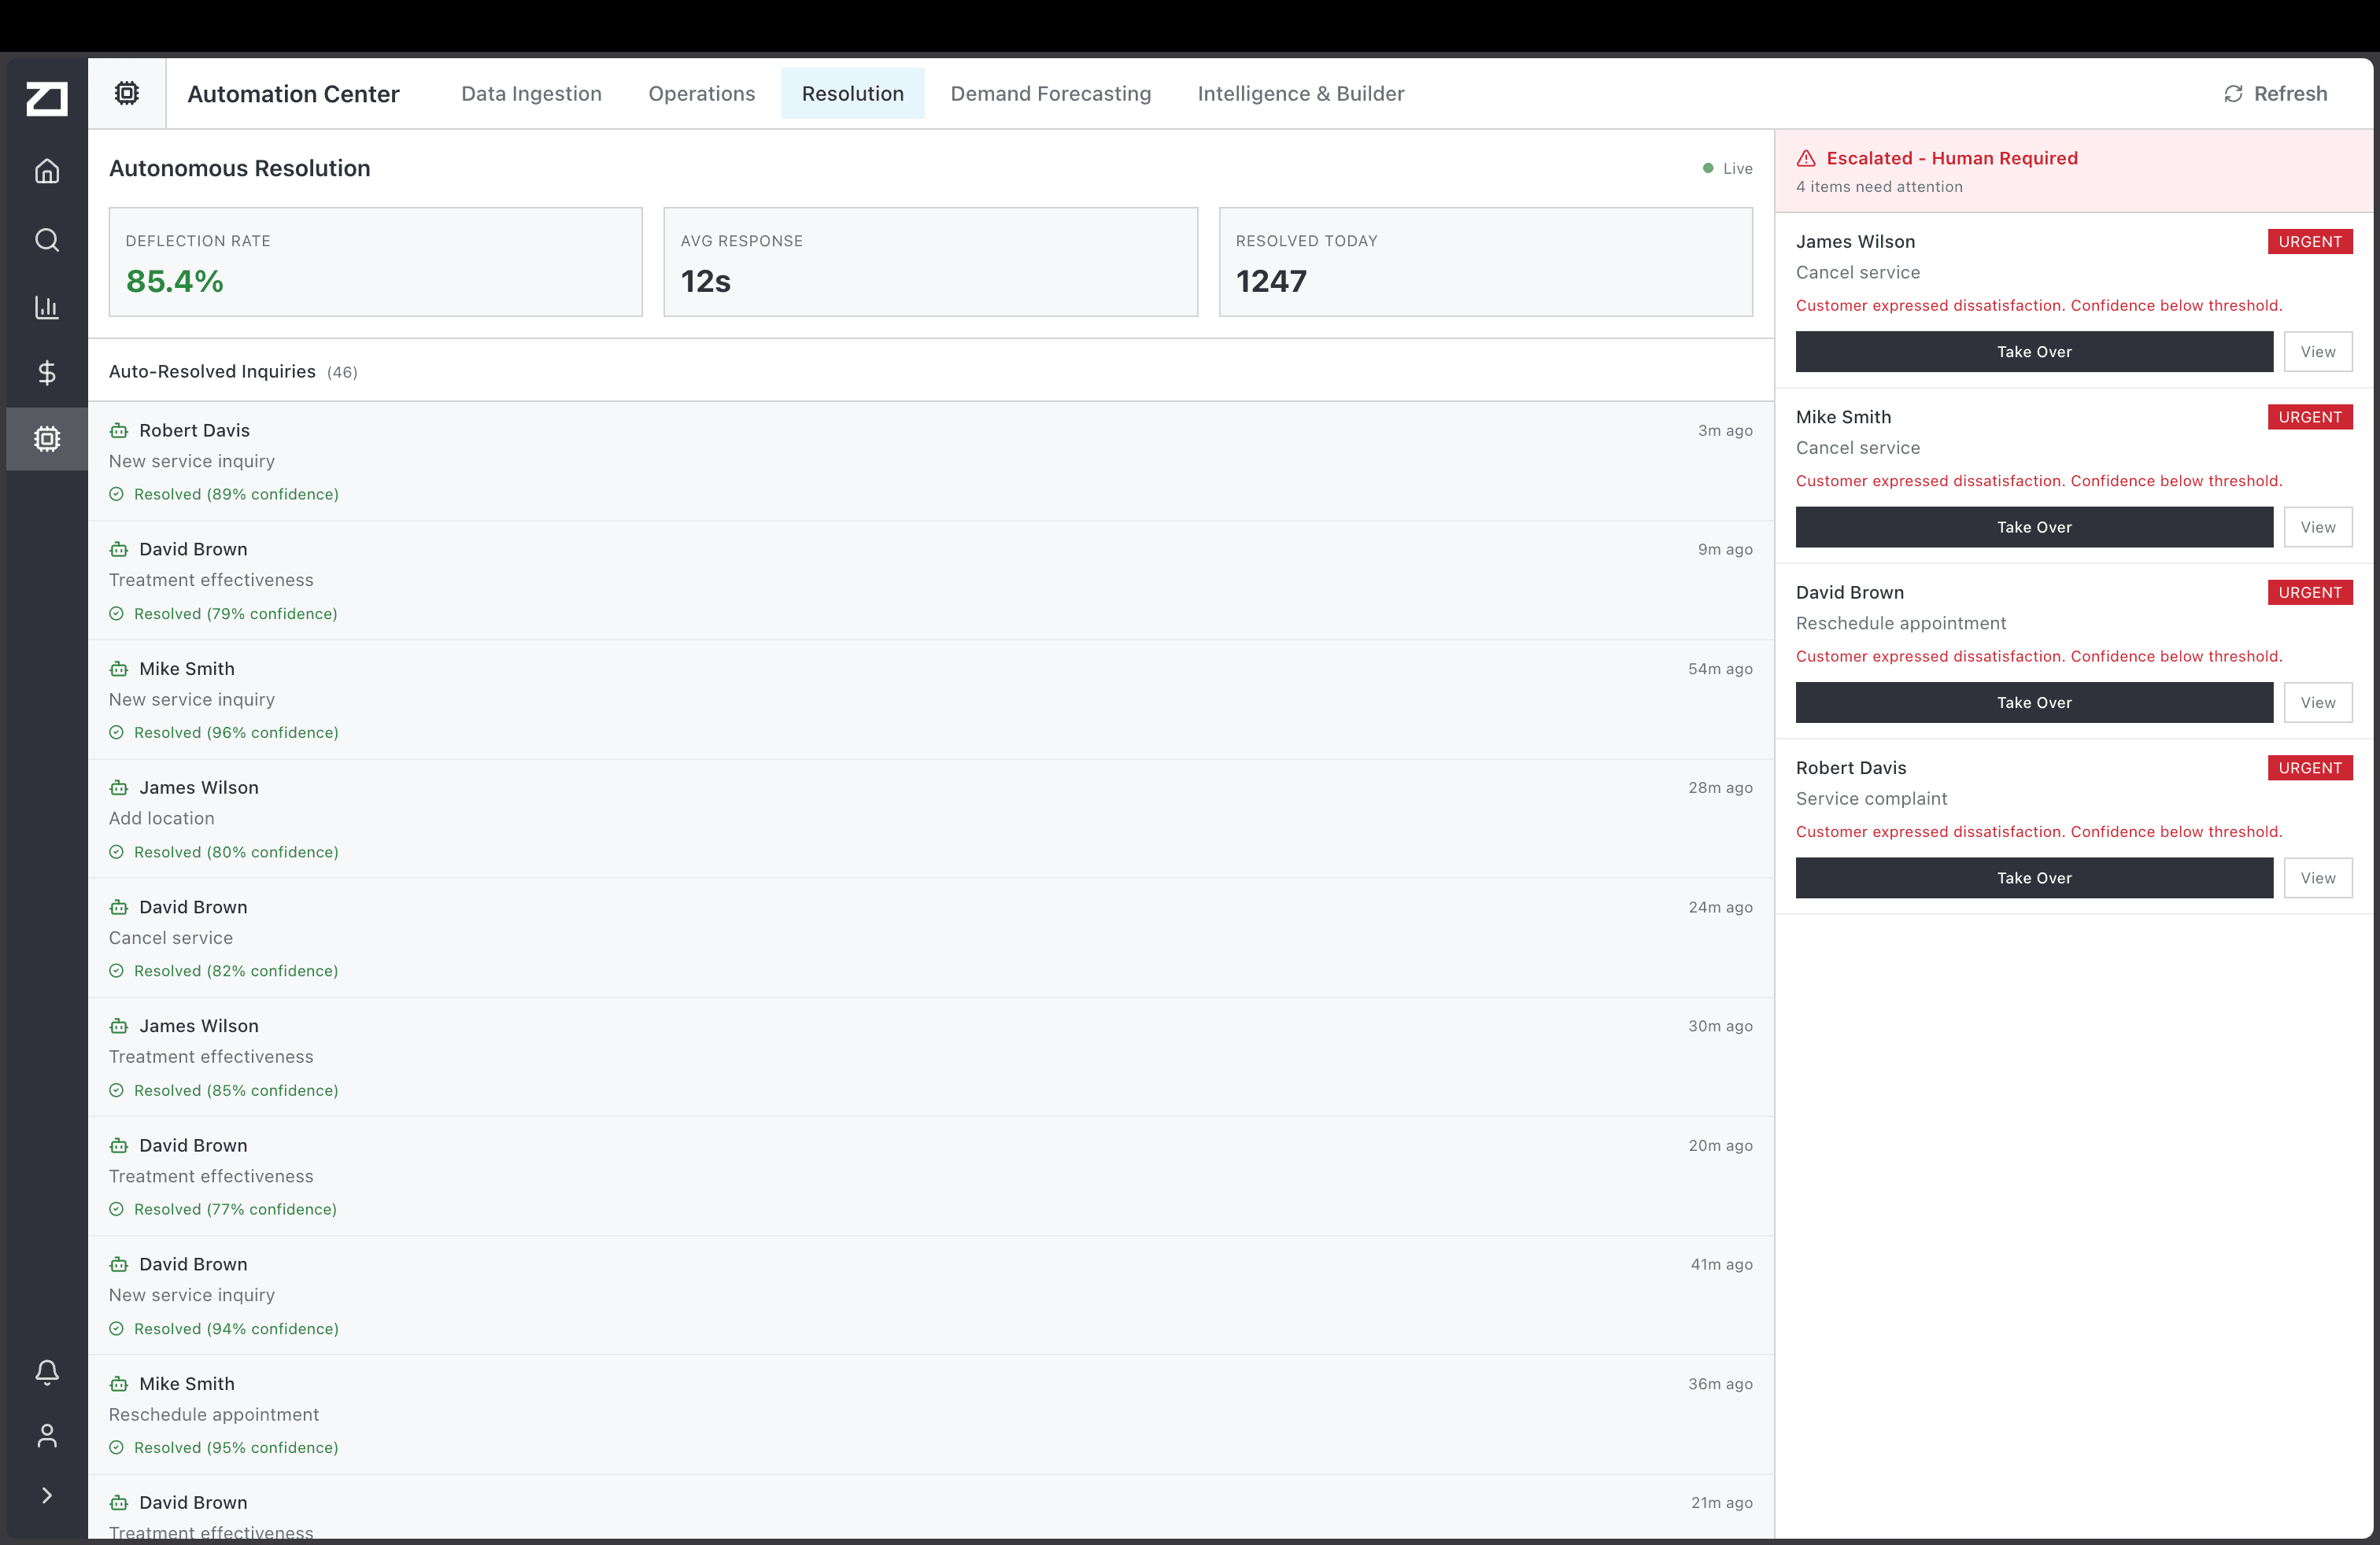Click the dollar sign icon in the sidebar

pyautogui.click(x=46, y=373)
